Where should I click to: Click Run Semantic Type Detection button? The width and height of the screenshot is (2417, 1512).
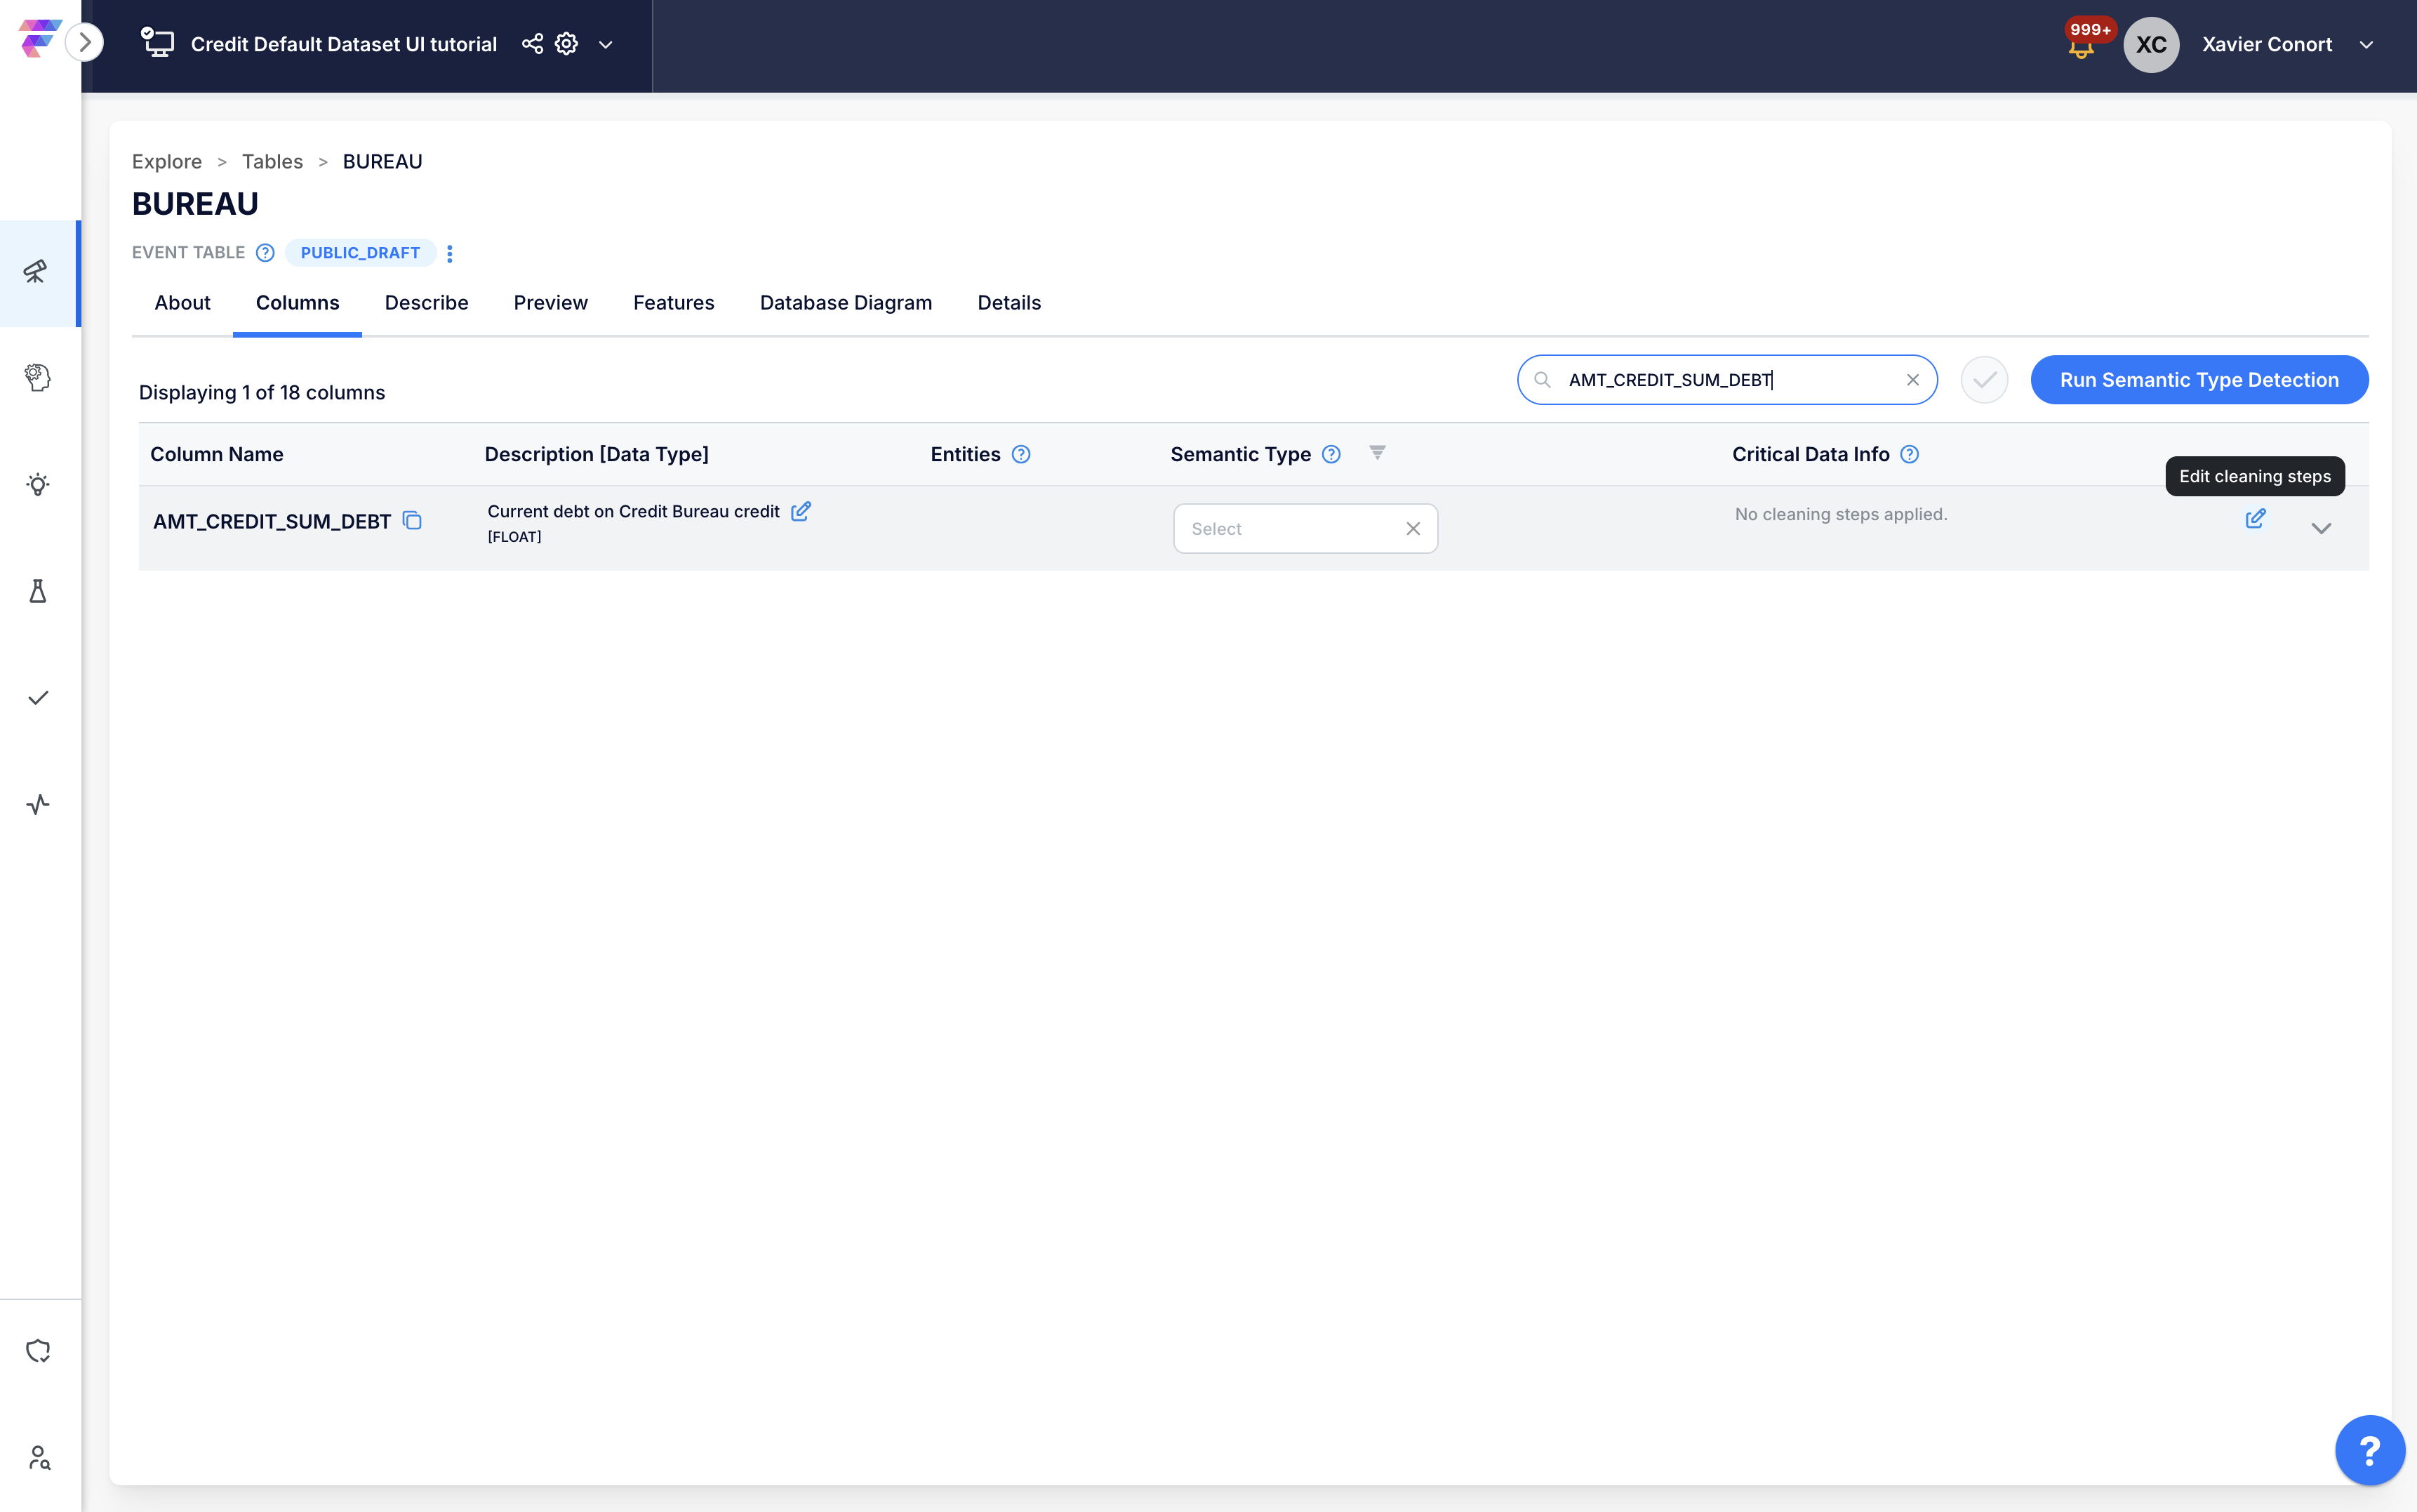click(x=2198, y=380)
